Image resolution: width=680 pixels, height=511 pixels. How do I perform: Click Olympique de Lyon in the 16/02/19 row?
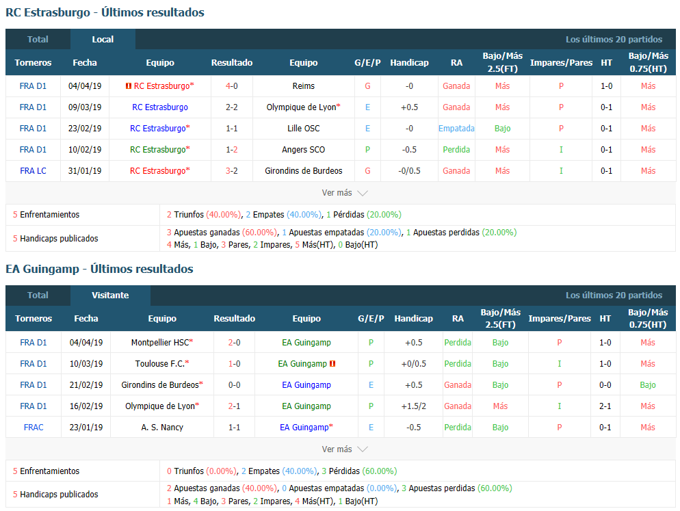[160, 406]
